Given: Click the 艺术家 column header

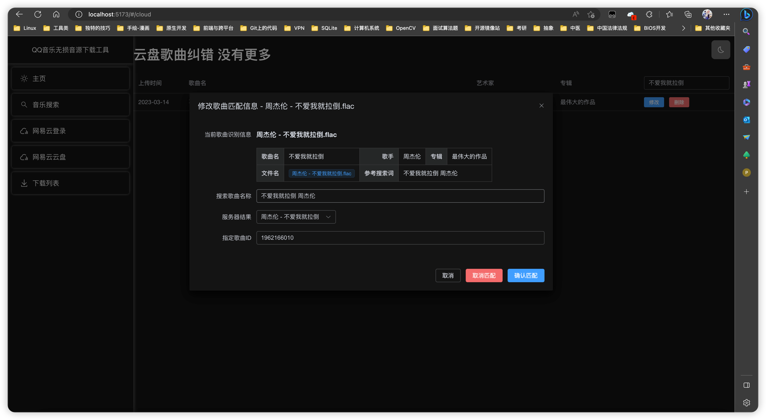Looking at the screenshot, I should point(485,83).
